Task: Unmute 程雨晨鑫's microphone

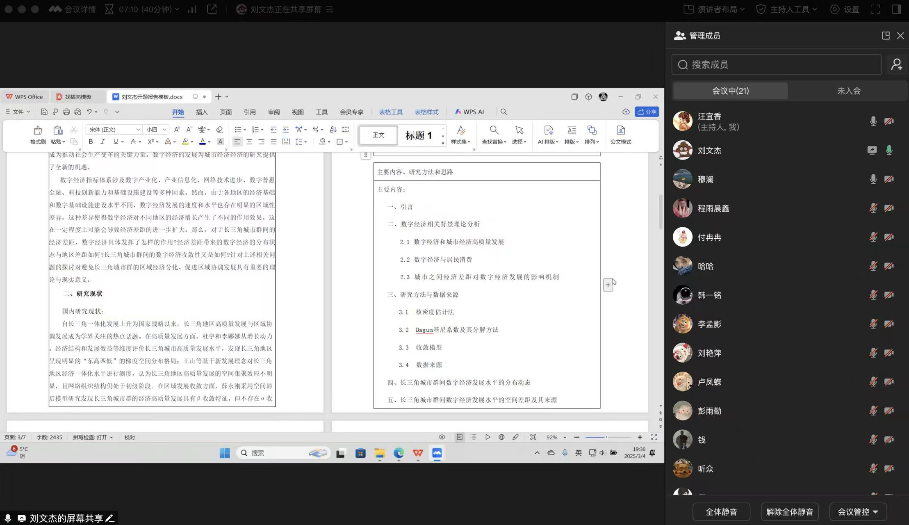Action: coord(873,208)
